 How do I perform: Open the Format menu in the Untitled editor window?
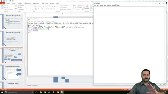(101, 5)
